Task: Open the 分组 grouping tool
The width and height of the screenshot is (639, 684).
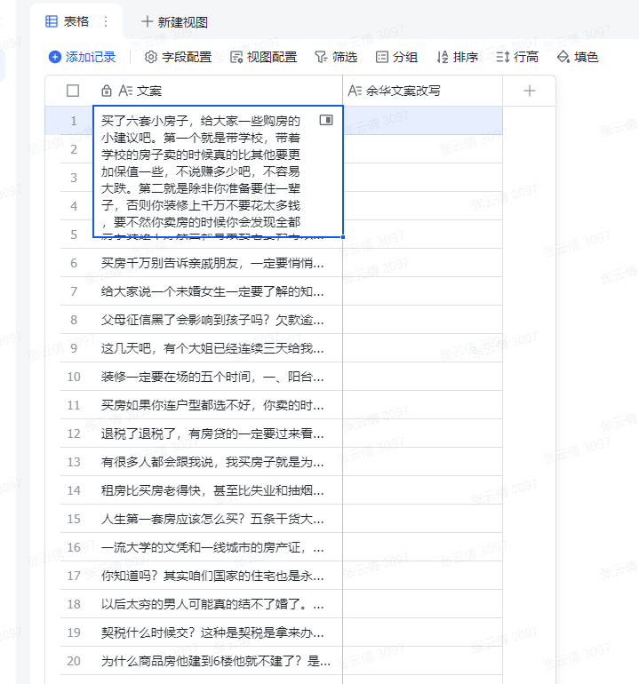Action: (396, 57)
